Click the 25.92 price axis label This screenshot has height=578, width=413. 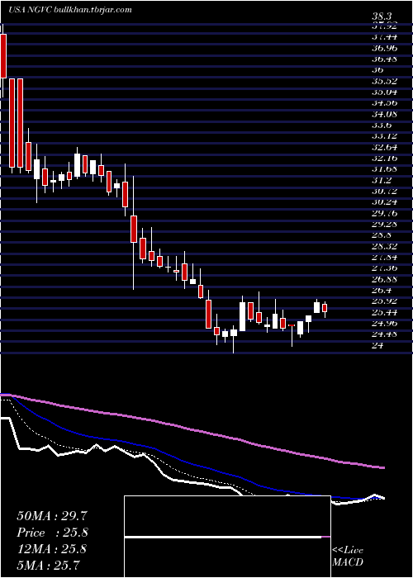click(x=384, y=301)
